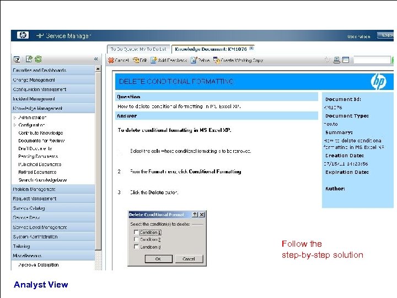397x298 pixels.
Task: Click the toolbar search input field
Action: pos(372,60)
